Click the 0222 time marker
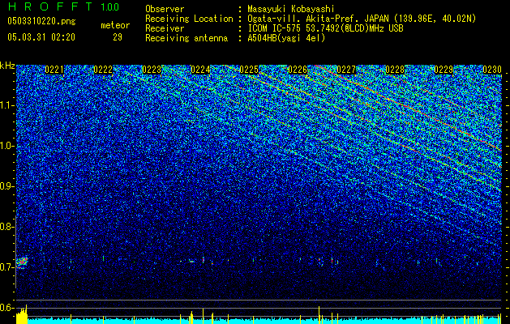Image resolution: width=510 pixels, height=324 pixels. click(x=103, y=70)
